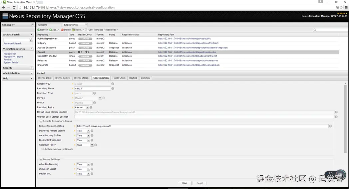Click Analyze button for Apache Snapshots
The image size is (349, 189).
pos(85,48)
